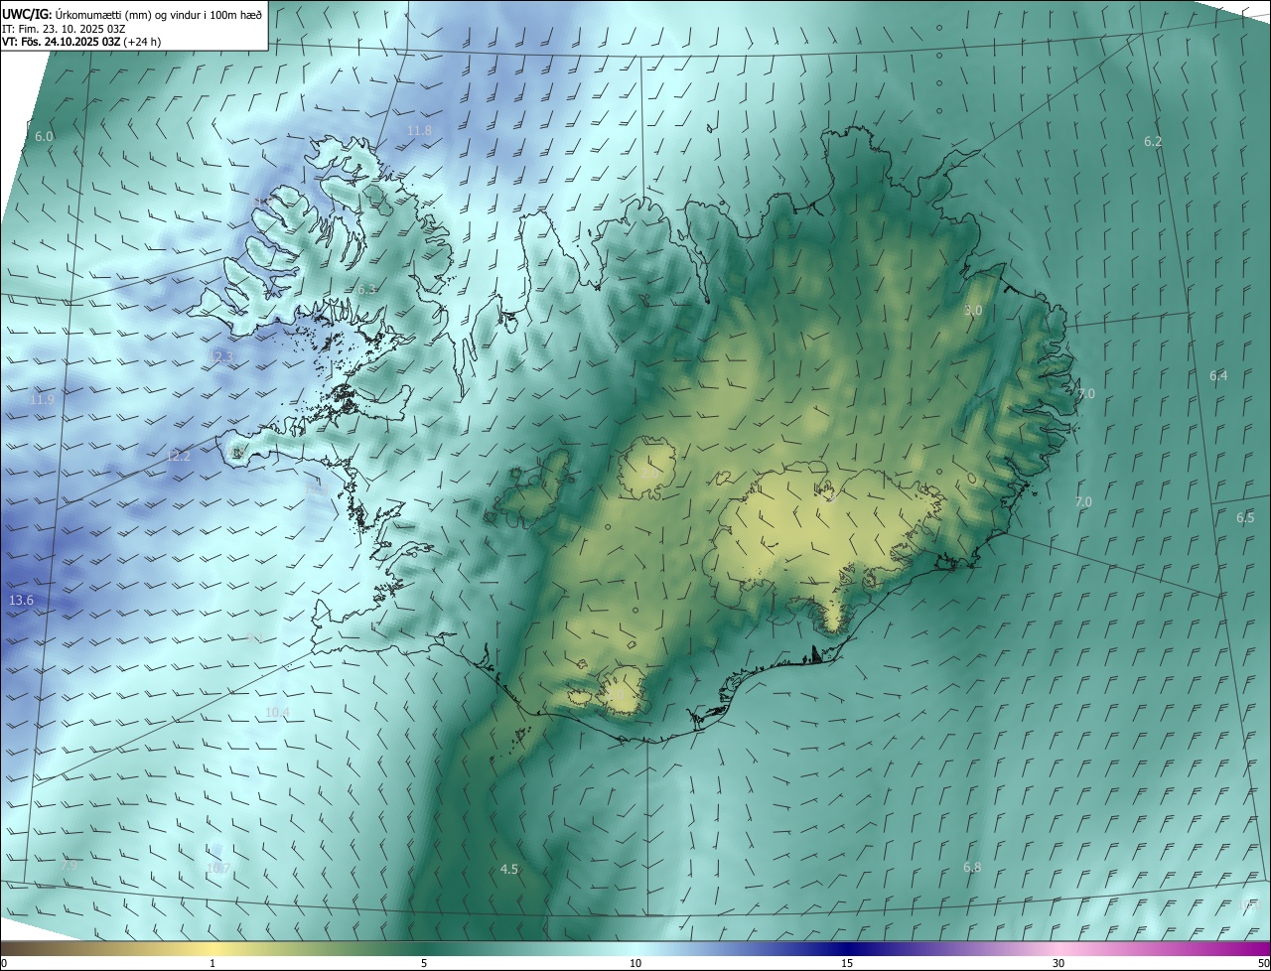Click the '1' tick label on the color scale

[x=212, y=963]
